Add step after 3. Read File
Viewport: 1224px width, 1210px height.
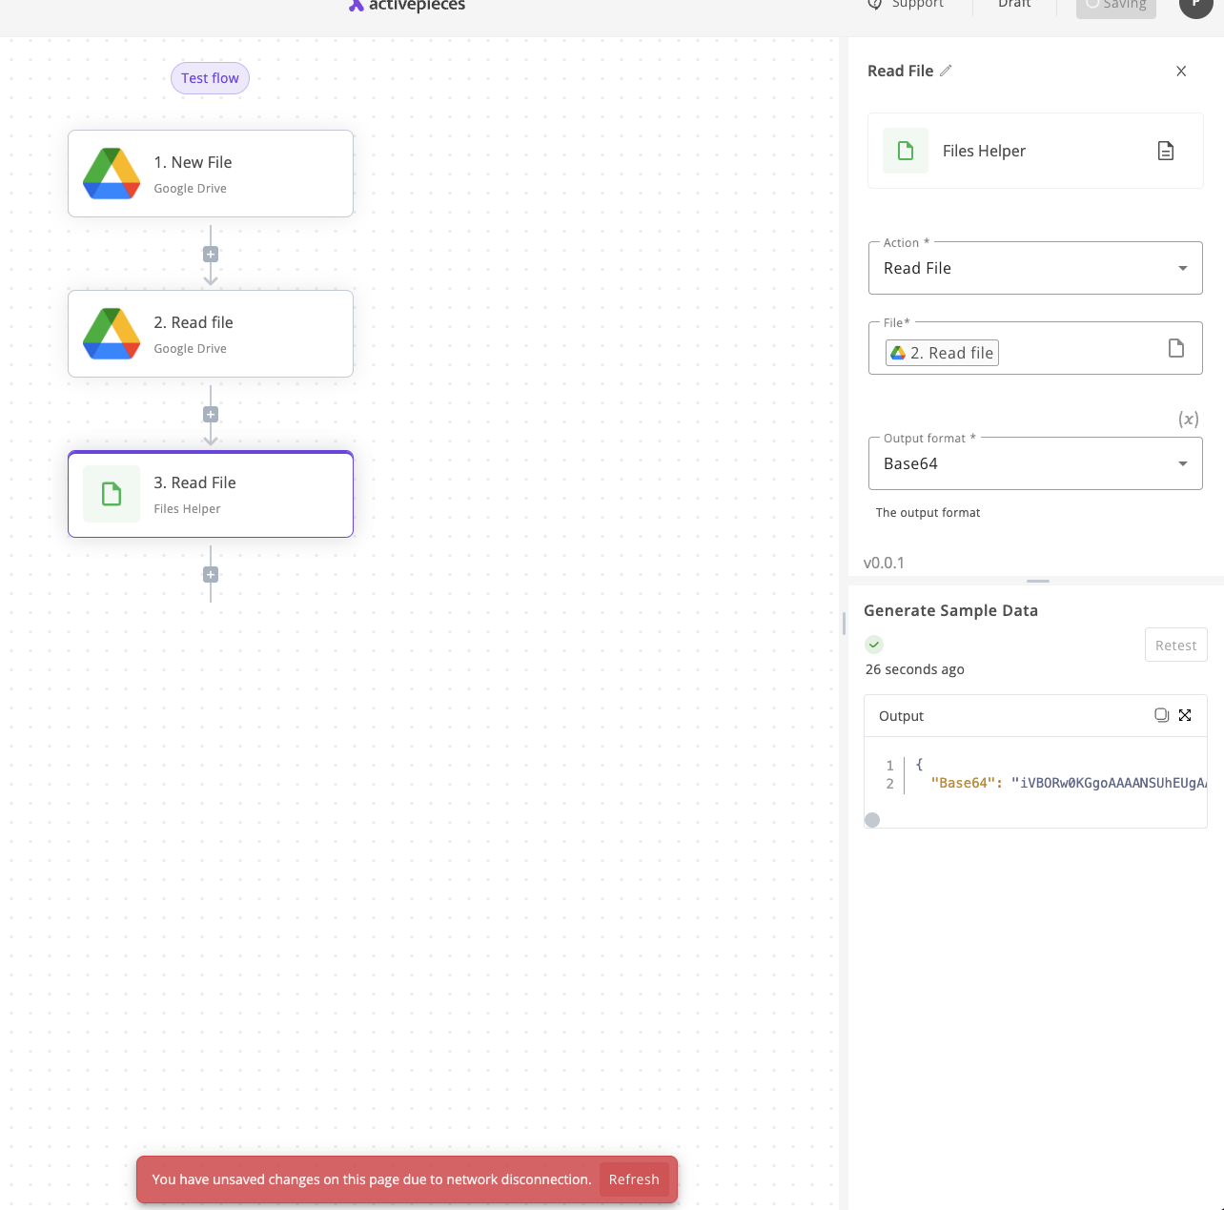tap(211, 575)
